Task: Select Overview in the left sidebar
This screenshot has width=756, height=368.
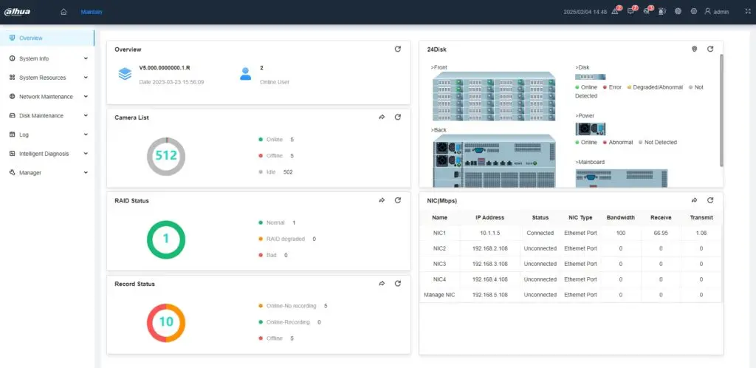Action: (31, 38)
